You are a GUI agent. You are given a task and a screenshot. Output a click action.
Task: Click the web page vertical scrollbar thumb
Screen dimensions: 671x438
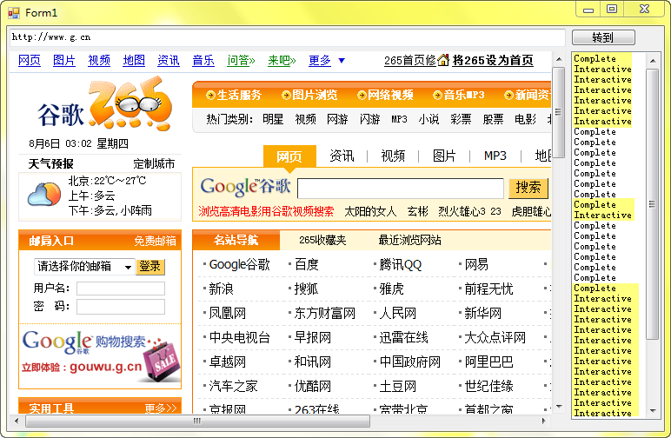click(x=558, y=112)
